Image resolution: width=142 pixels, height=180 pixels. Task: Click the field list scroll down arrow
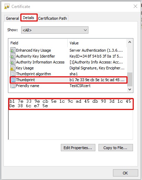click(130, 89)
